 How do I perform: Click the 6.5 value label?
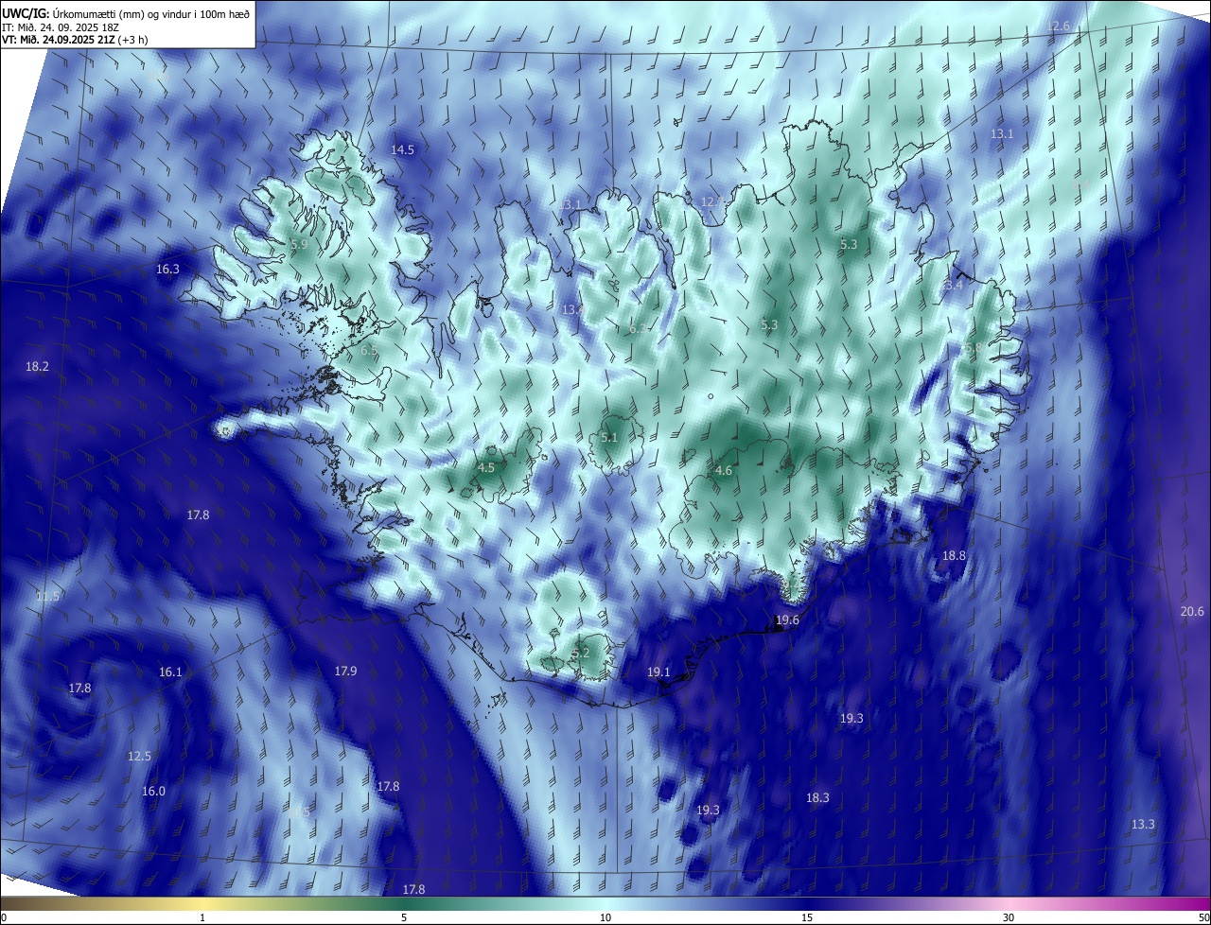click(x=369, y=350)
